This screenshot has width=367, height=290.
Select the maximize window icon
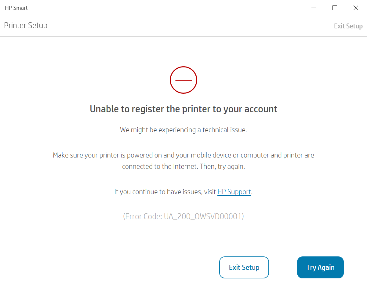coord(335,8)
